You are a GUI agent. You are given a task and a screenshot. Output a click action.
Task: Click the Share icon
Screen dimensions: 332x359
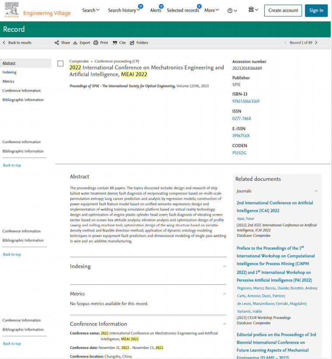click(x=56, y=43)
